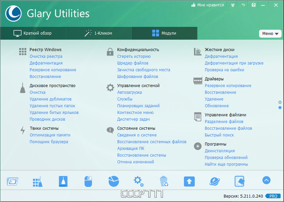Open recycle bin uninstaller icon

tap(164, 181)
